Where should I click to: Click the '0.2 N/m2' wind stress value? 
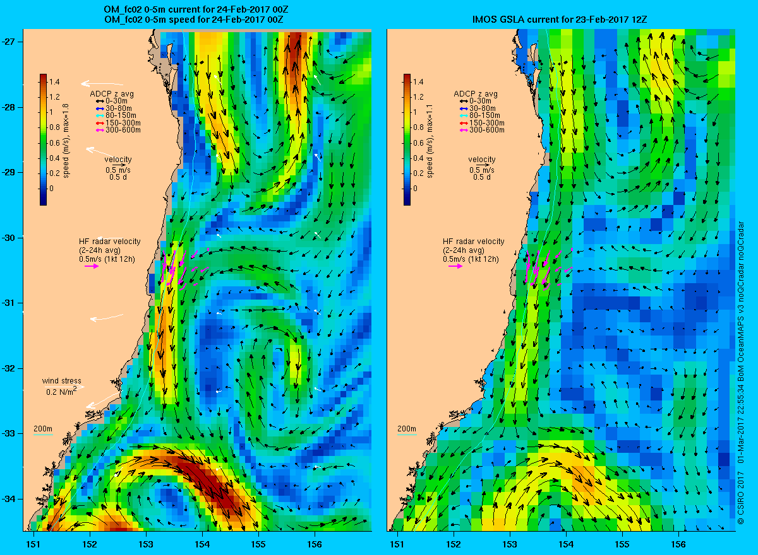point(62,392)
